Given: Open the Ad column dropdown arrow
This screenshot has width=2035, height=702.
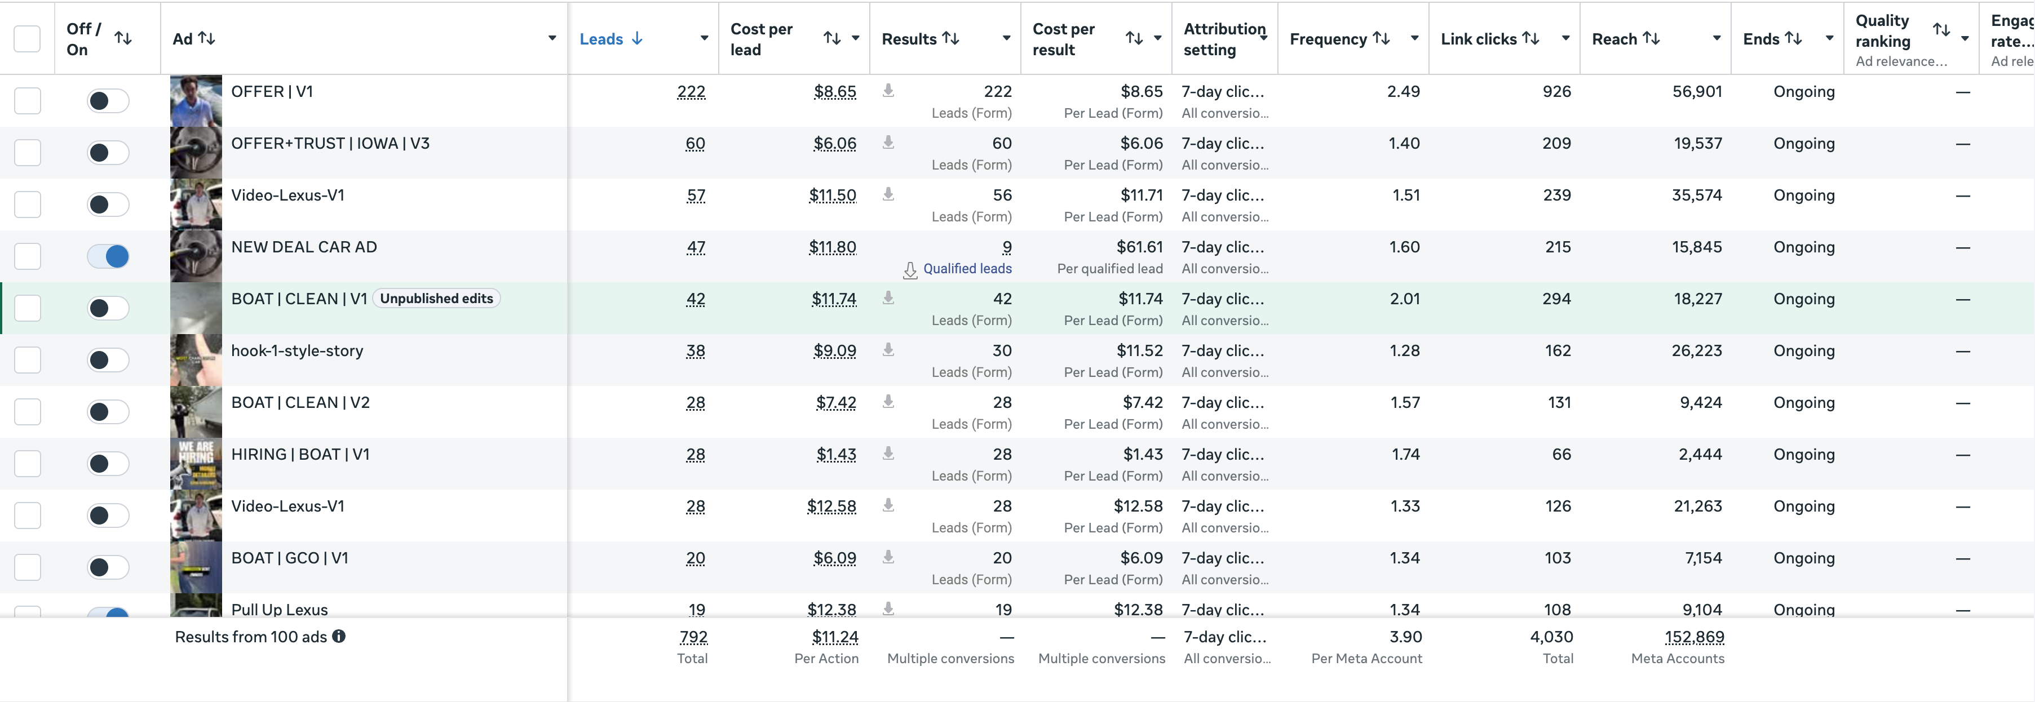Looking at the screenshot, I should 552,39.
